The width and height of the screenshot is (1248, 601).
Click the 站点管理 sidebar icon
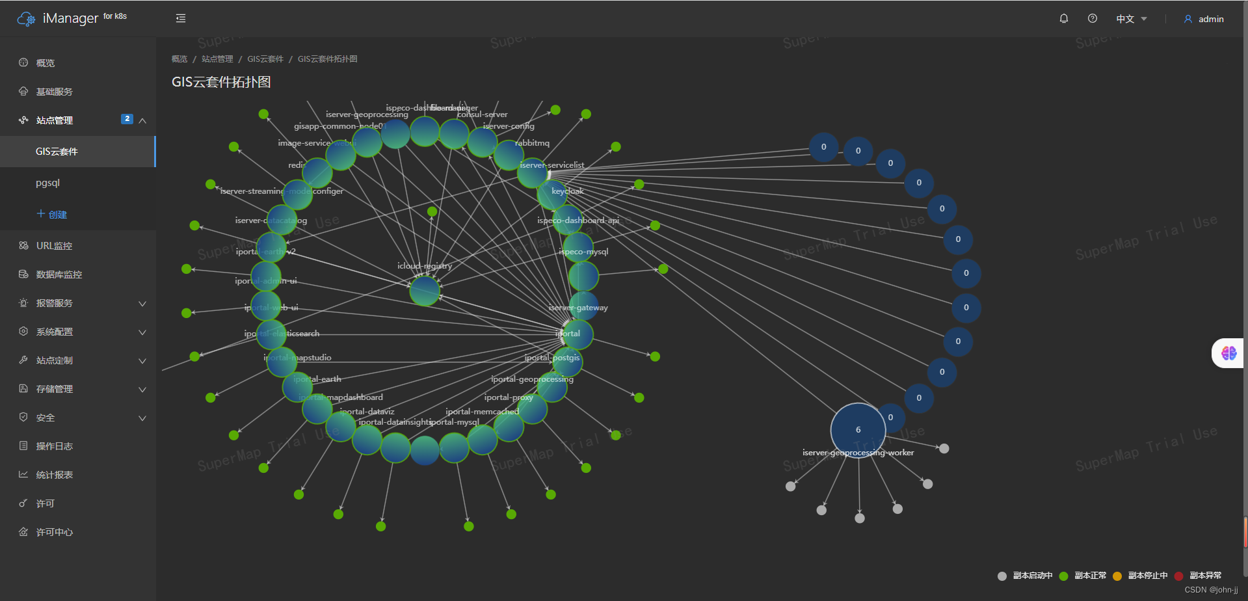(x=23, y=120)
